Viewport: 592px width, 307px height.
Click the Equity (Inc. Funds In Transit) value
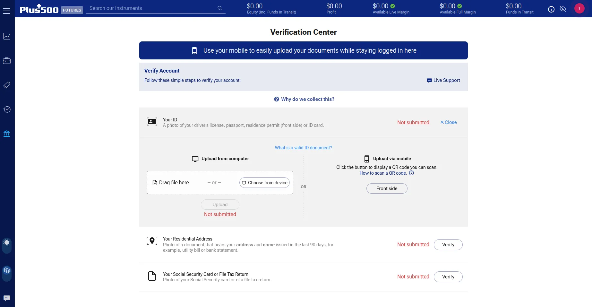[x=255, y=6]
